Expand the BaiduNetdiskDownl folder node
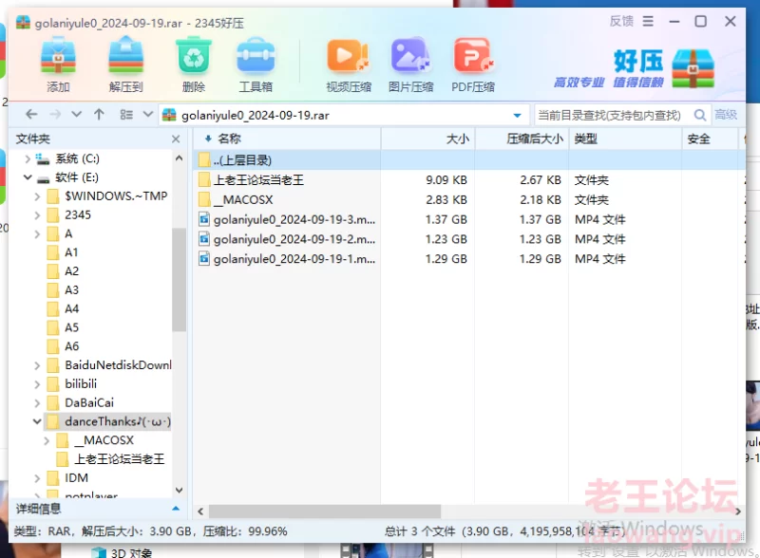 point(37,365)
